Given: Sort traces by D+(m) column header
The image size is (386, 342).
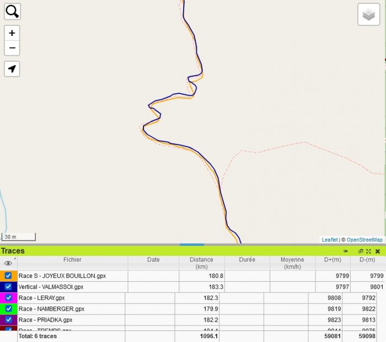Looking at the screenshot, I should click(x=333, y=260).
